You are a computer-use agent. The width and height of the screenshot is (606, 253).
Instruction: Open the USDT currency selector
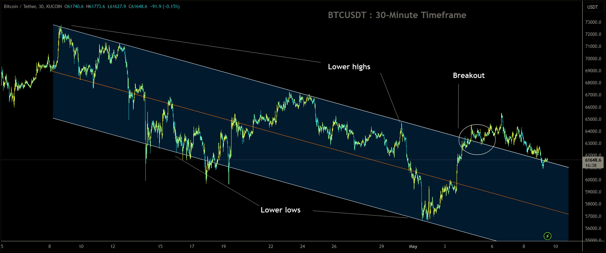coord(593,7)
